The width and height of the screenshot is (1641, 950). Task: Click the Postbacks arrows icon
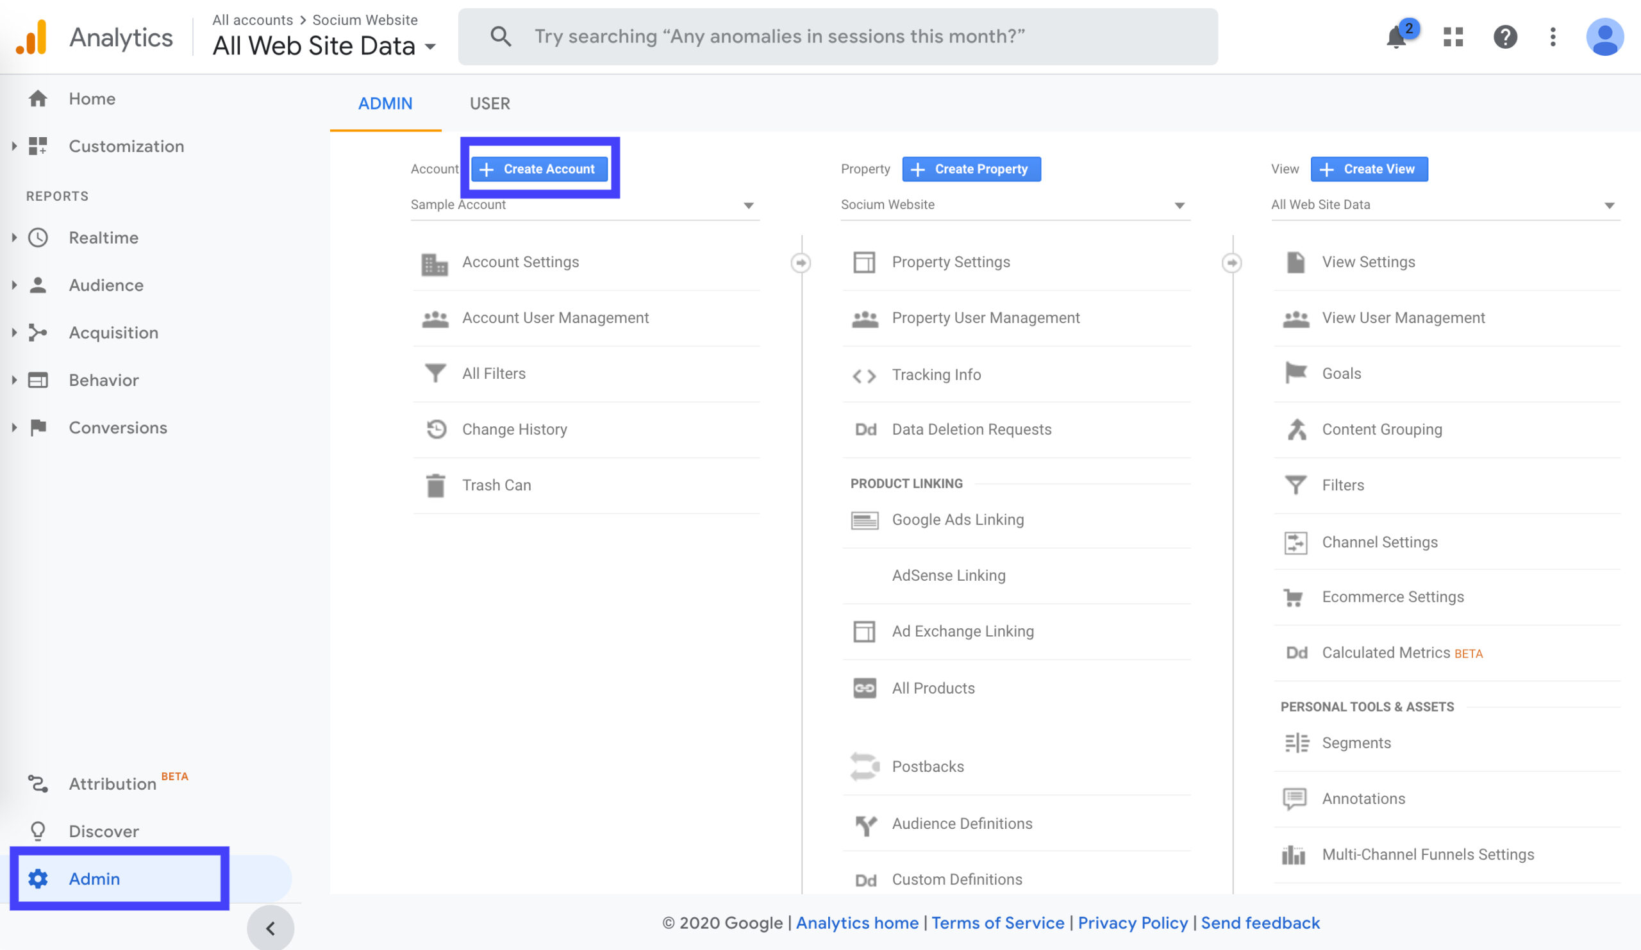tap(864, 767)
